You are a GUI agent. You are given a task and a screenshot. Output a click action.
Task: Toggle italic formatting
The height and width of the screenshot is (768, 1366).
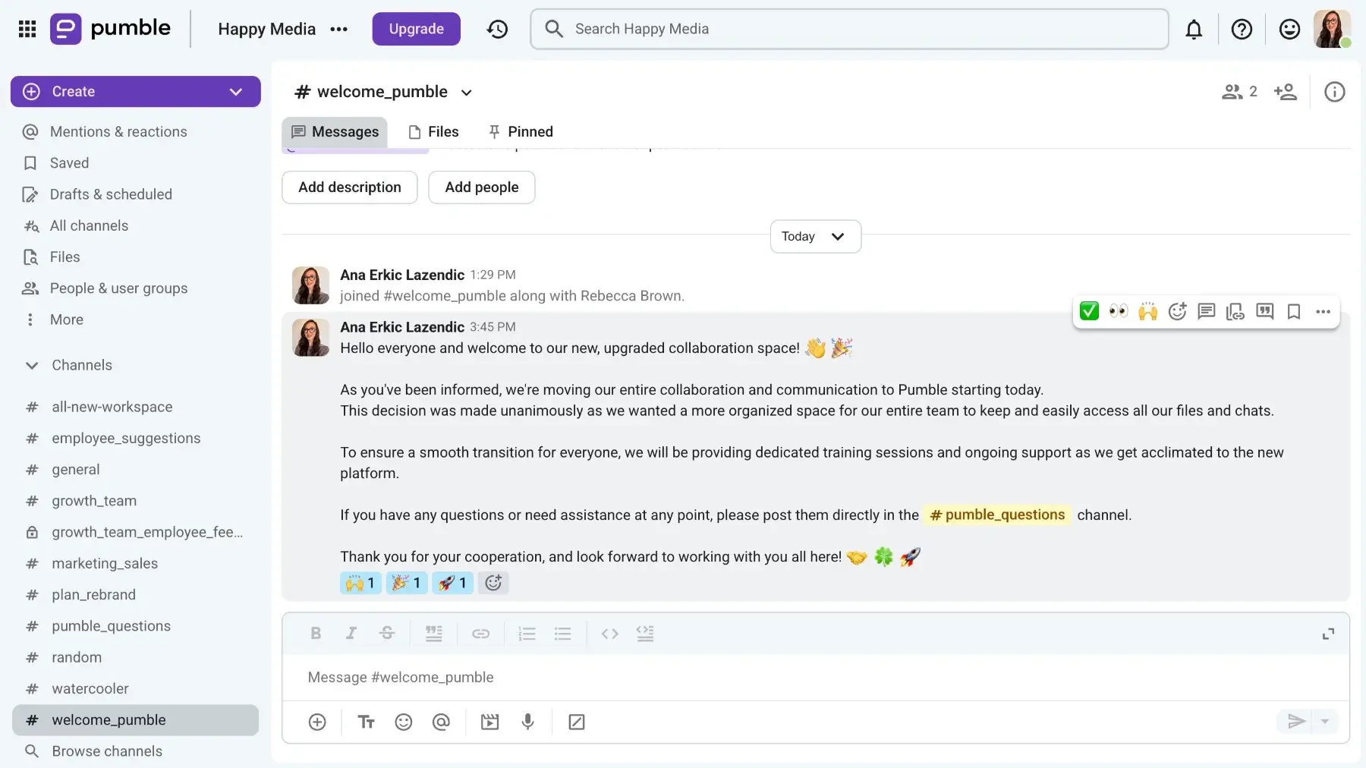(x=351, y=634)
